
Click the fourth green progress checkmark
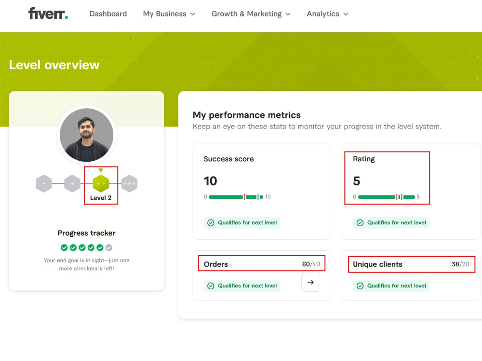click(91, 247)
